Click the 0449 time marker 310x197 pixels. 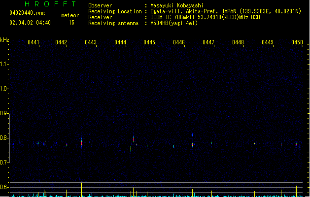[268, 42]
